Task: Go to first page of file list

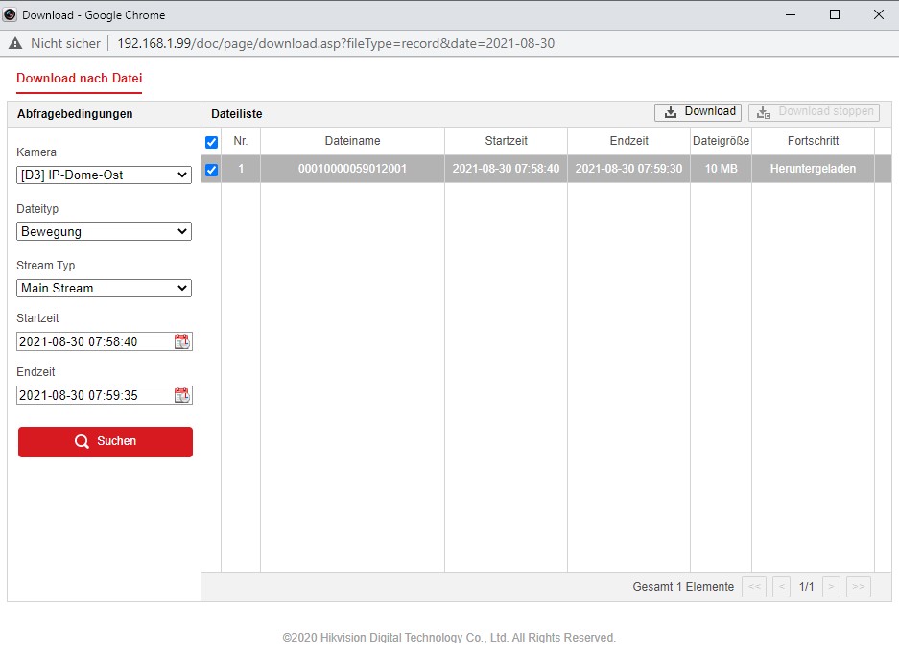Action: [754, 587]
